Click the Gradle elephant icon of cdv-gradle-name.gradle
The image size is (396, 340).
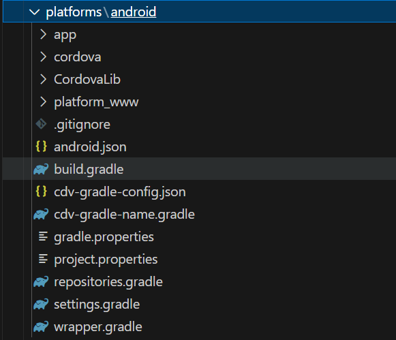(x=41, y=214)
